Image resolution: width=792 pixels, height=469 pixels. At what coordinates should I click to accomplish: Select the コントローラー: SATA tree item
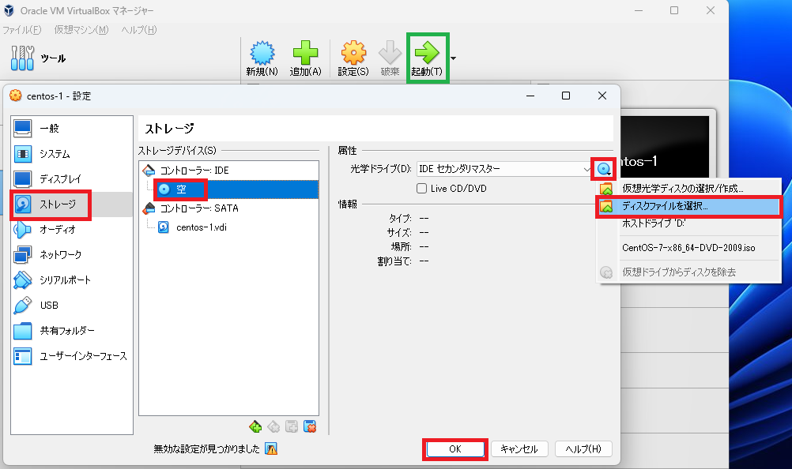228,208
